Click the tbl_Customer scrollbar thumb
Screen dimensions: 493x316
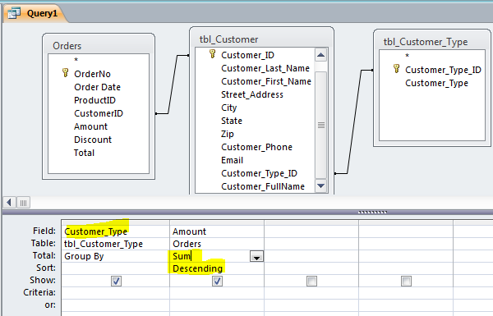pos(320,125)
